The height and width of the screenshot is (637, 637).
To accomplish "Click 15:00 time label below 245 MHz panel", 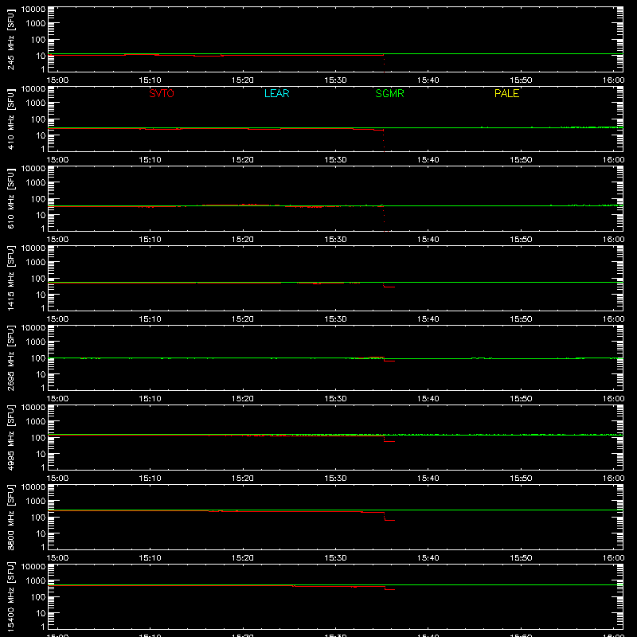I will [x=57, y=80].
